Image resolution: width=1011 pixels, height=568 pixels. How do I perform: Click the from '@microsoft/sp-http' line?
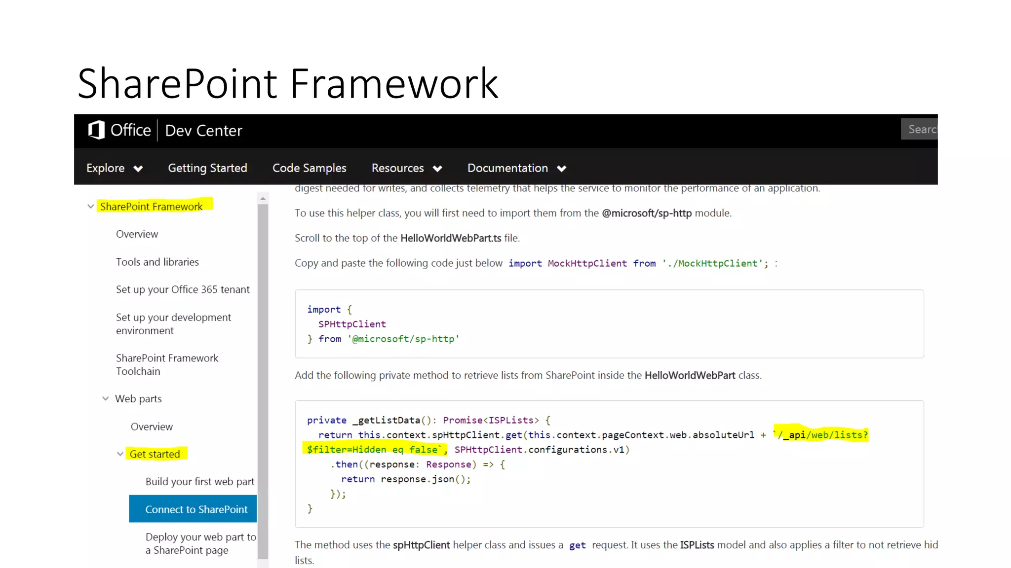[383, 339]
